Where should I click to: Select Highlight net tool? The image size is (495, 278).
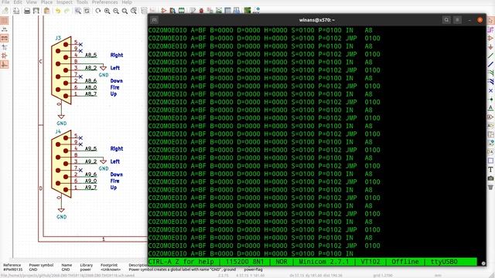click(x=490, y=29)
